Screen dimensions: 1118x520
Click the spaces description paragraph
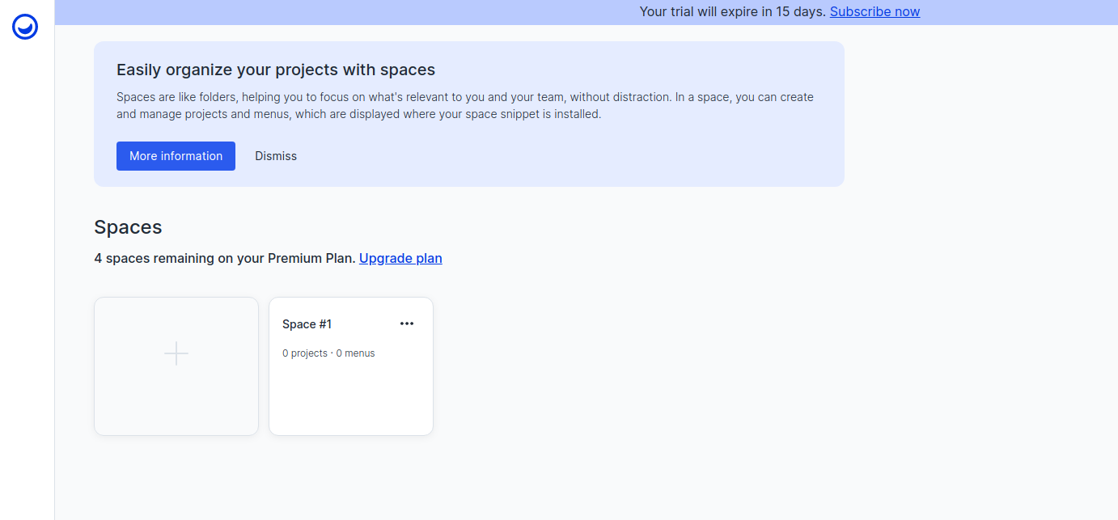pyautogui.click(x=464, y=105)
